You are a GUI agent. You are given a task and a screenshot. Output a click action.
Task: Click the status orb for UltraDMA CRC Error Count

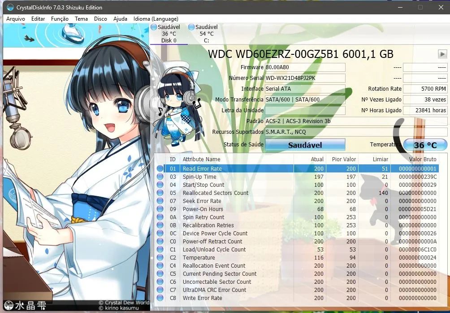160,290
